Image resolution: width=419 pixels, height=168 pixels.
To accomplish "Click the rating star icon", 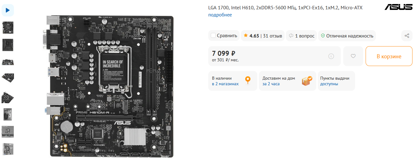I will click(246, 36).
